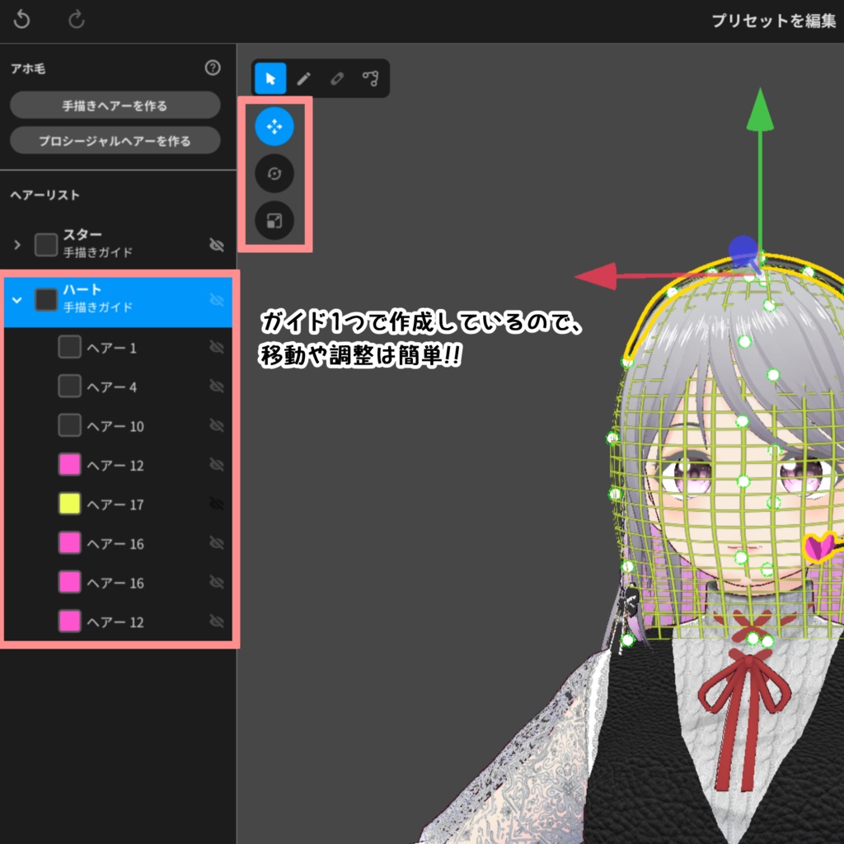Toggle visibility of ヘアー 16 below ヘアー 17
844x844 pixels.
pos(217,543)
